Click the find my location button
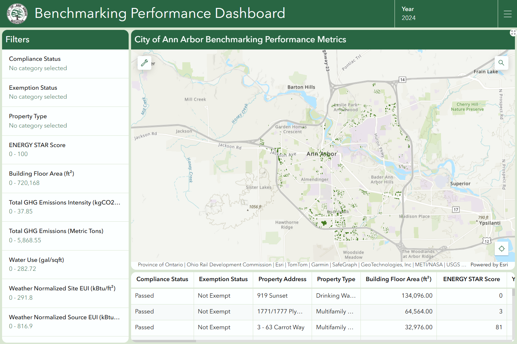The width and height of the screenshot is (517, 344). [501, 248]
